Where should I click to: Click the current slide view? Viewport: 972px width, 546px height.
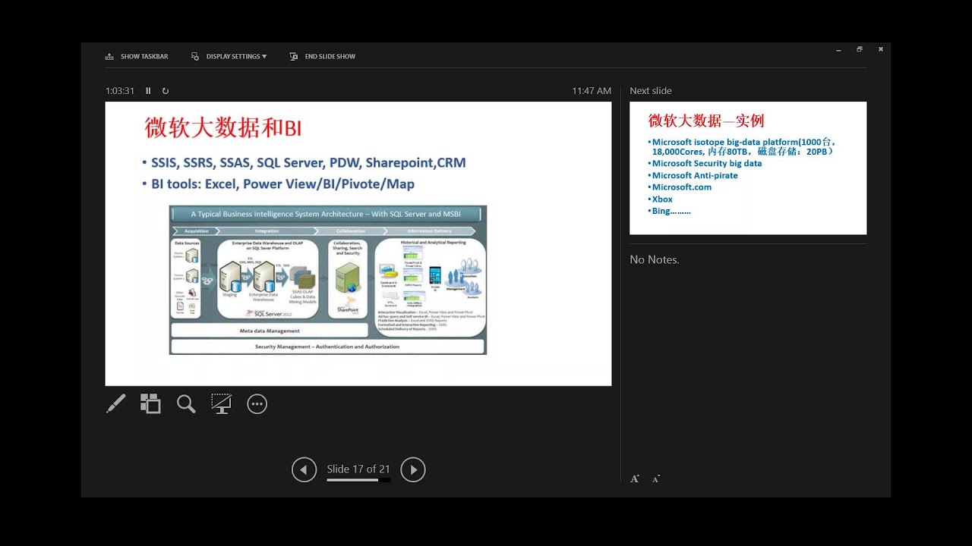[358, 243]
